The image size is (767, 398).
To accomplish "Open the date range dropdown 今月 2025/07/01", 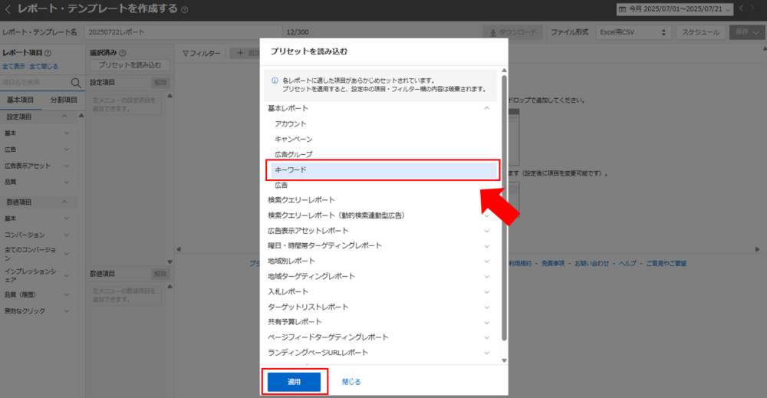I will pos(675,9).
